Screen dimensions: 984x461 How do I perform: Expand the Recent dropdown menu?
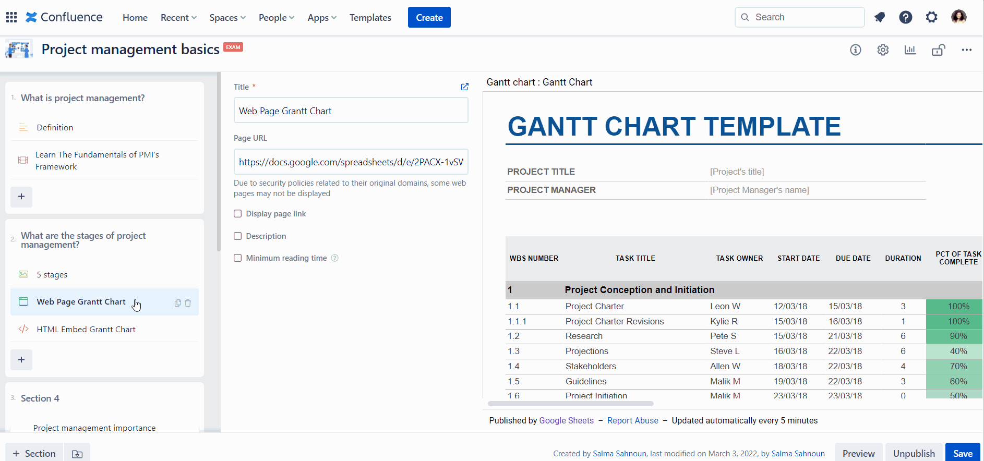coord(178,18)
